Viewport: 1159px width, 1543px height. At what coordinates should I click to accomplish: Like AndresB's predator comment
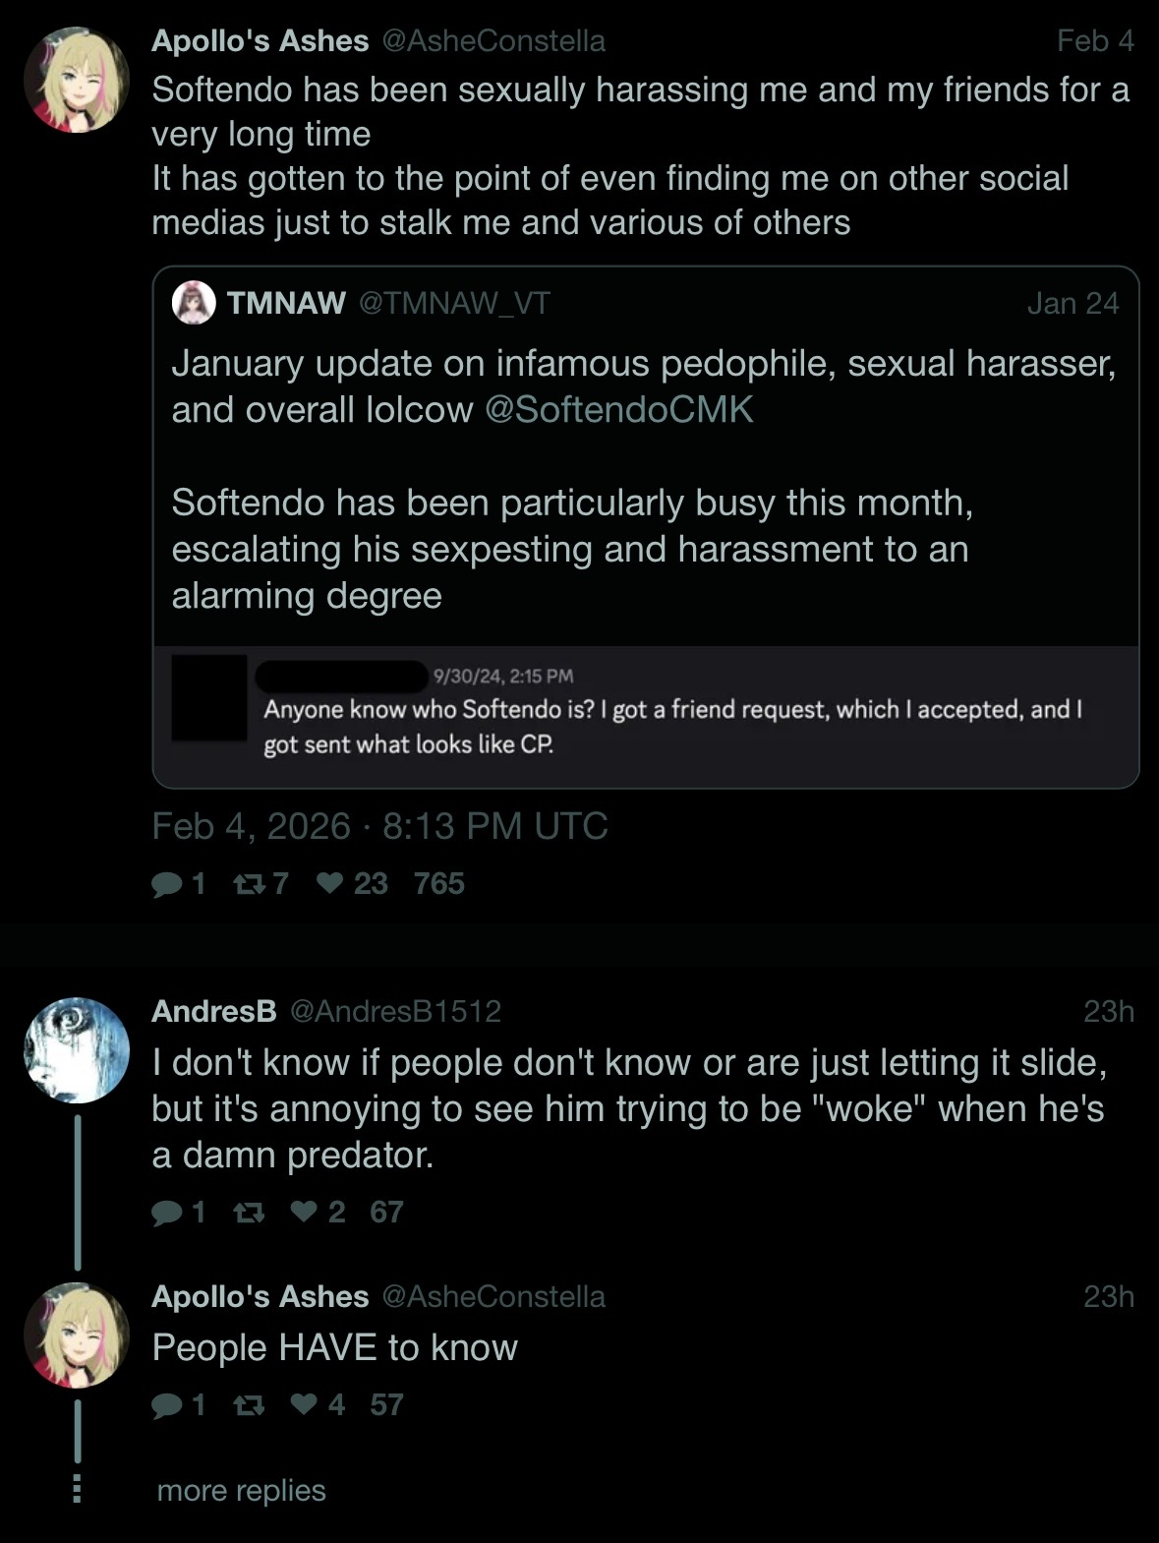(x=306, y=1213)
